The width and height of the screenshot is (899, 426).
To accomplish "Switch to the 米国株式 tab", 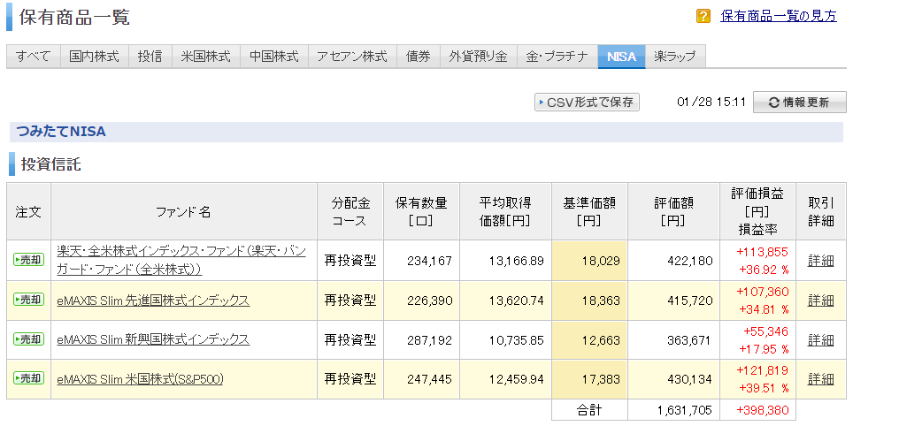I will point(206,56).
